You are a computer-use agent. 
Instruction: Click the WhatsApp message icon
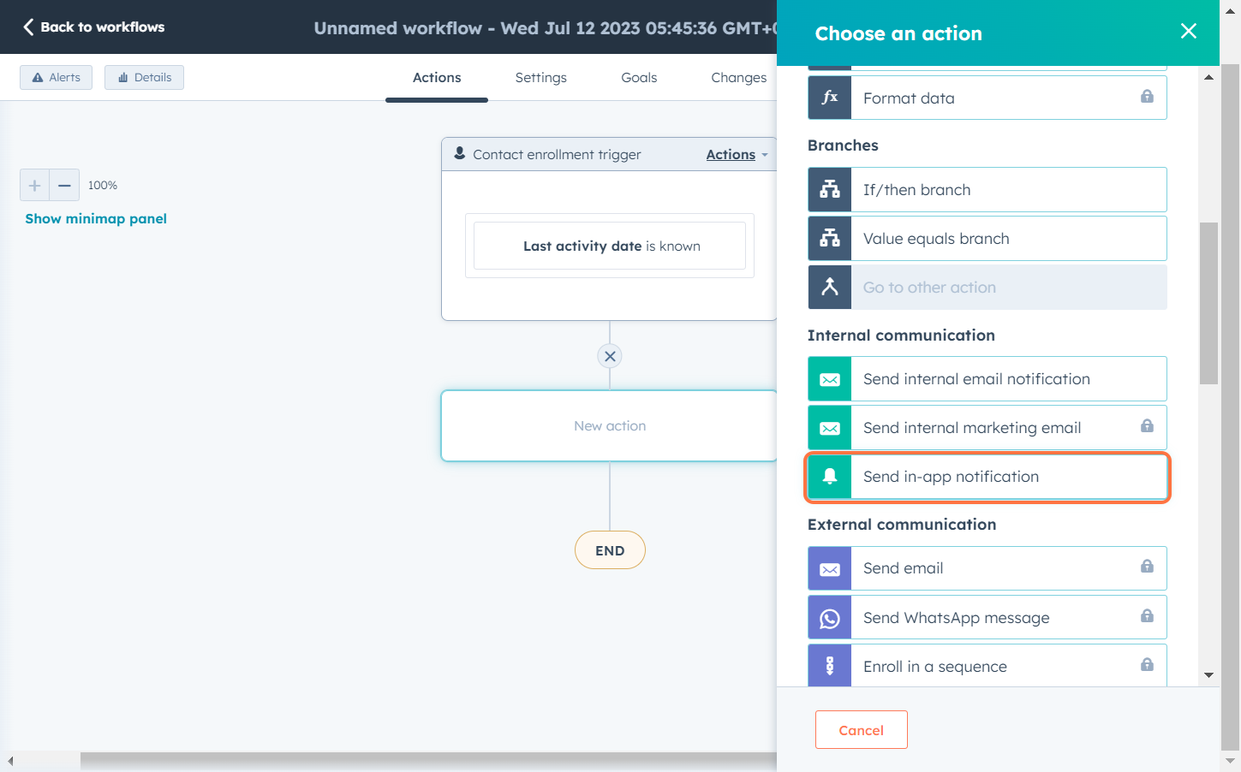[829, 618]
